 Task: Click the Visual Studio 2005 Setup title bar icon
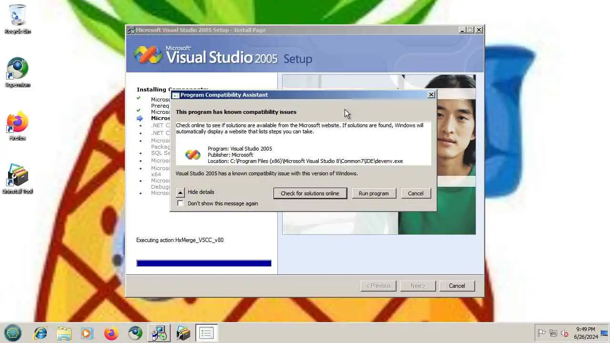click(131, 30)
